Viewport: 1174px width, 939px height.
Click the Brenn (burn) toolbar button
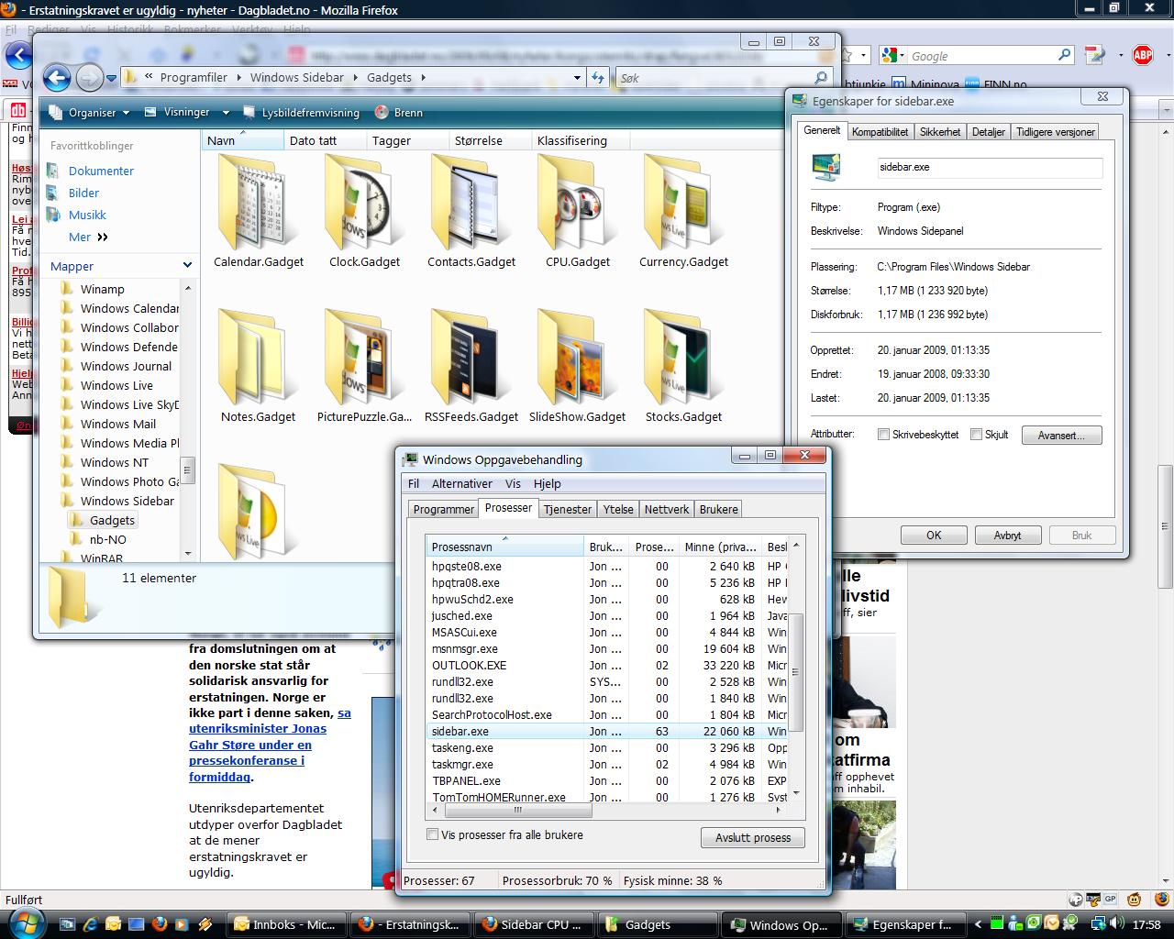click(398, 113)
